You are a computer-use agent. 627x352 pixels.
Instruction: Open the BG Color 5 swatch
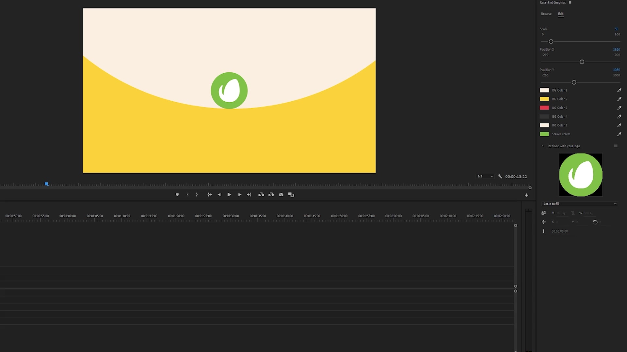click(544, 125)
